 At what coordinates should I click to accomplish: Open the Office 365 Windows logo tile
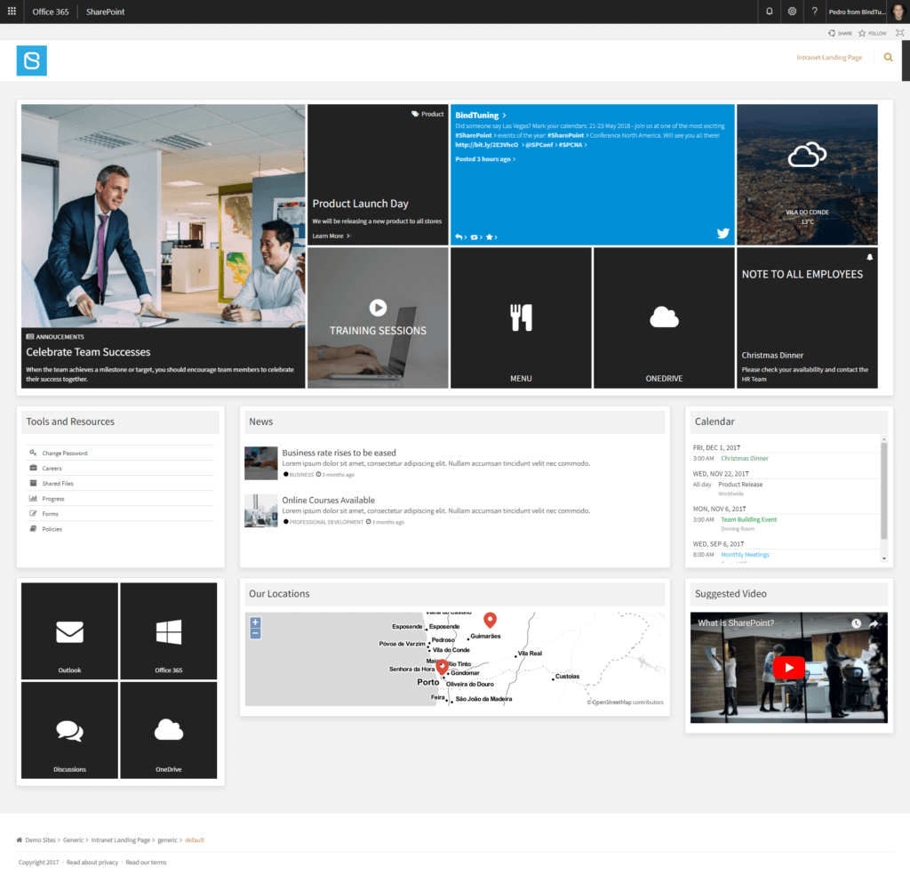[x=169, y=631]
